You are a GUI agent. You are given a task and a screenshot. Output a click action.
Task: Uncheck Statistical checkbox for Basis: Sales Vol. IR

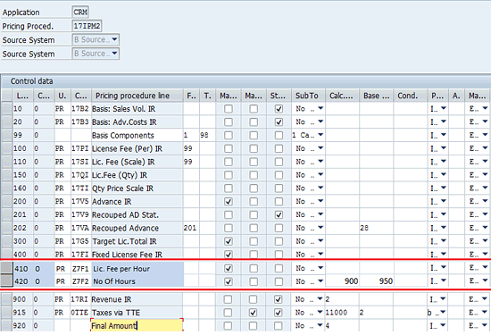point(279,109)
